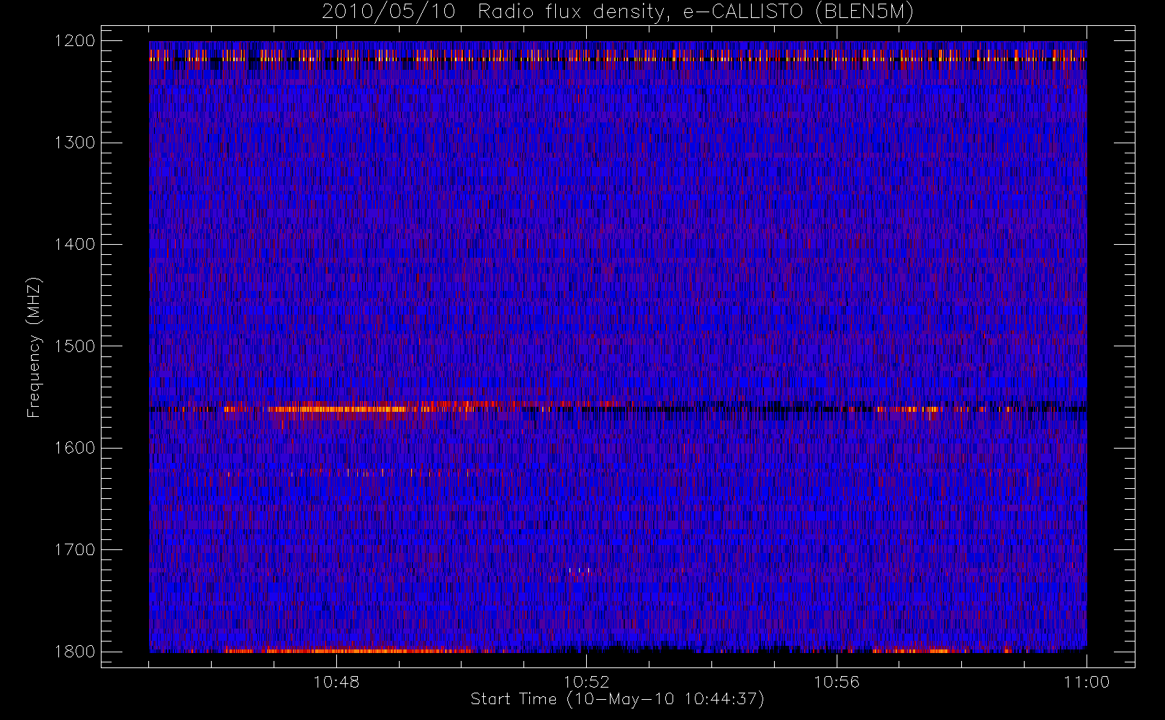This screenshot has height=720, width=1165.
Task: Click the 10:56 time tick label
Action: point(837,682)
